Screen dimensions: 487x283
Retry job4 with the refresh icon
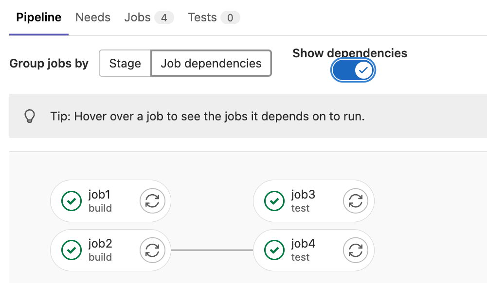point(355,250)
